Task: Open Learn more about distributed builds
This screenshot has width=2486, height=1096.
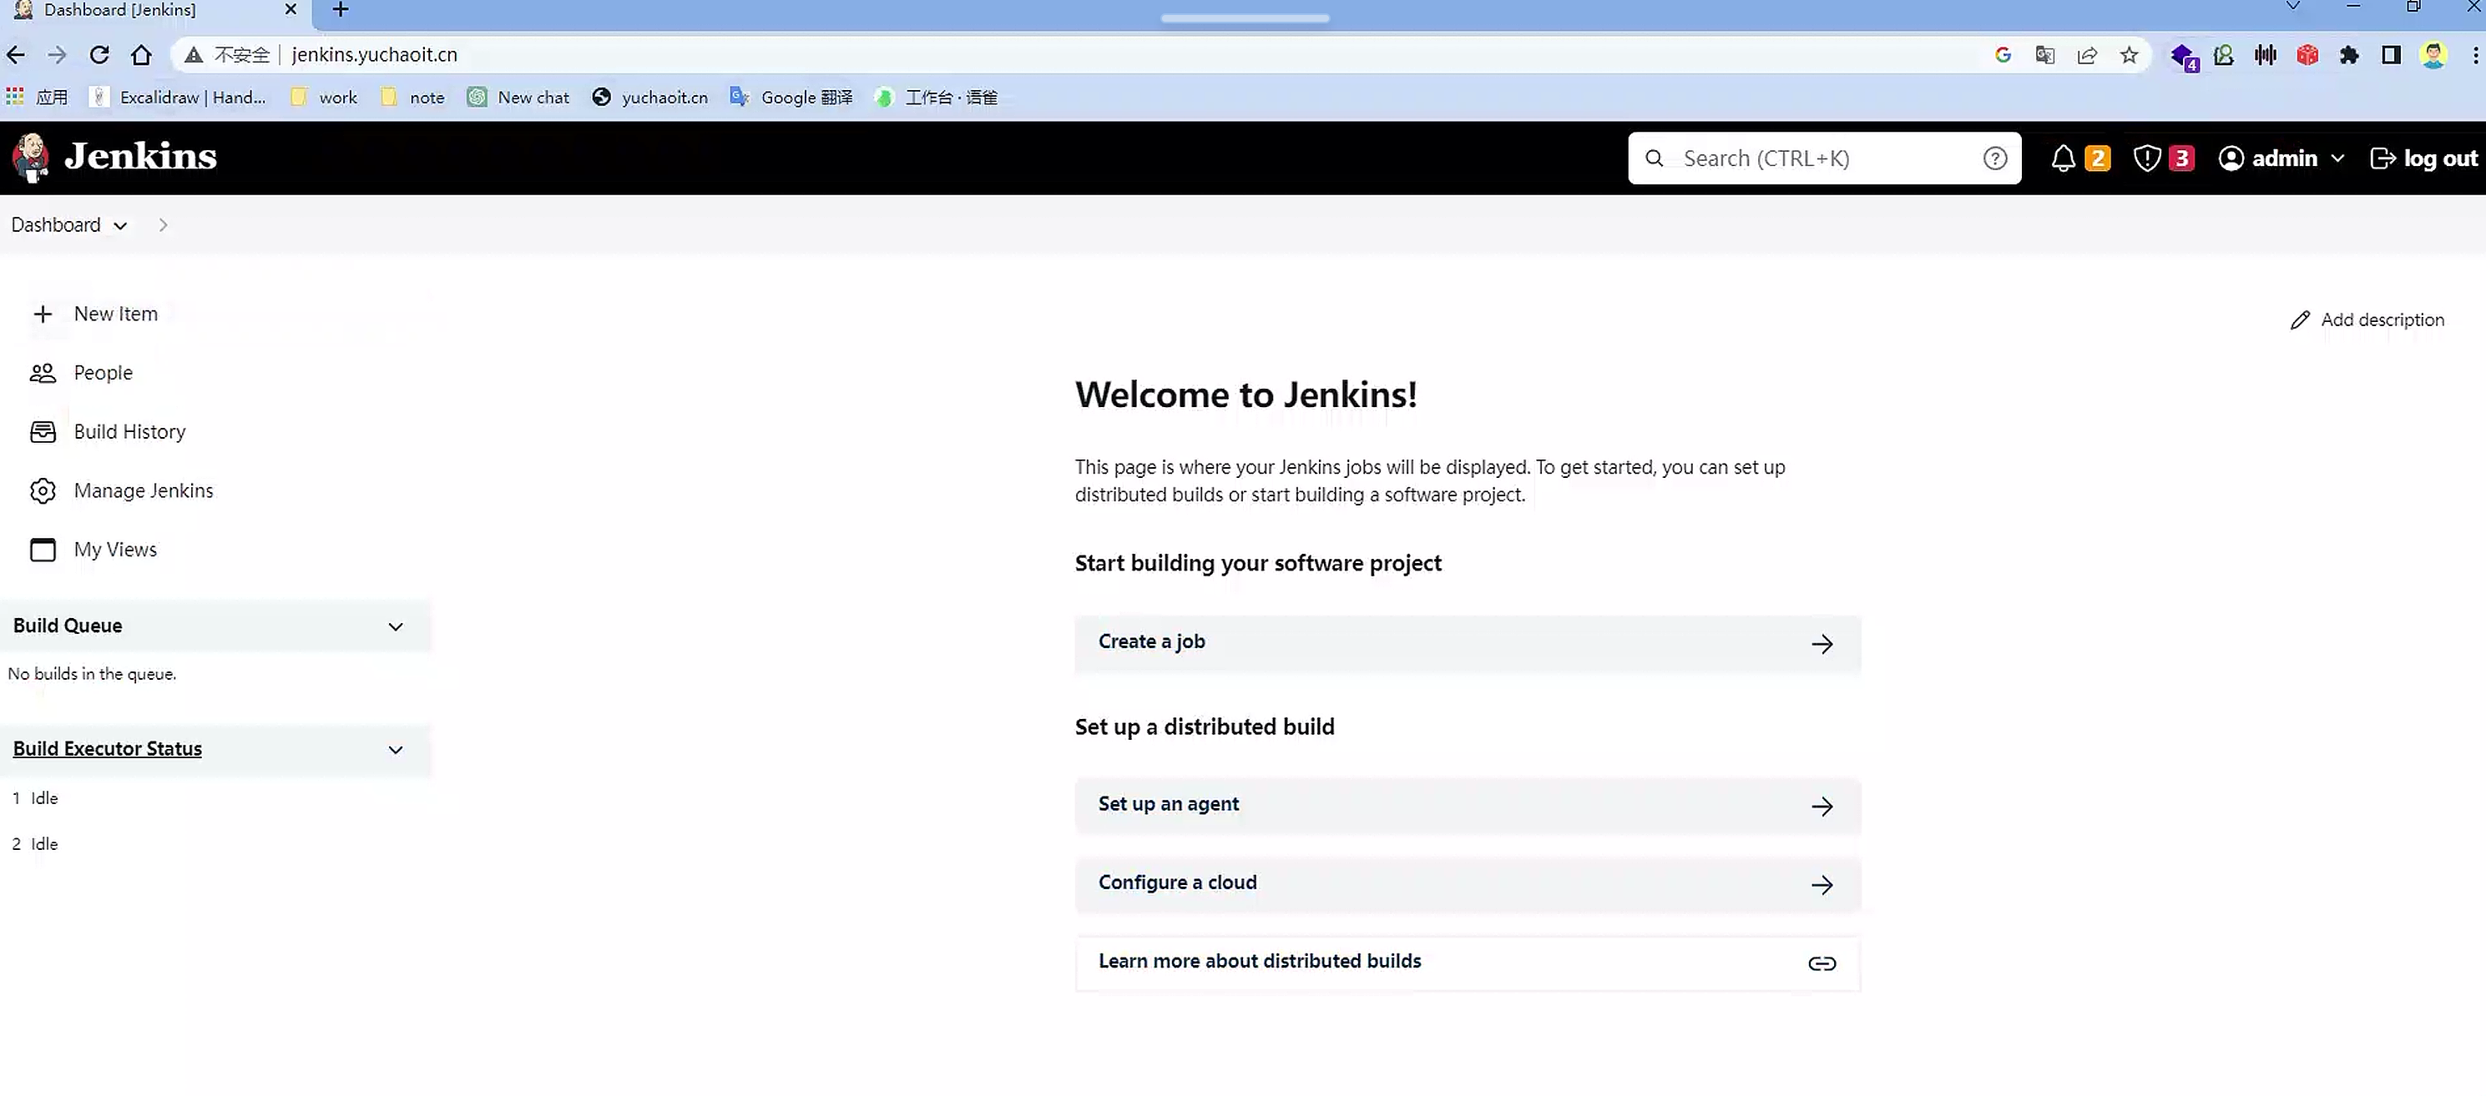Action: tap(1466, 962)
